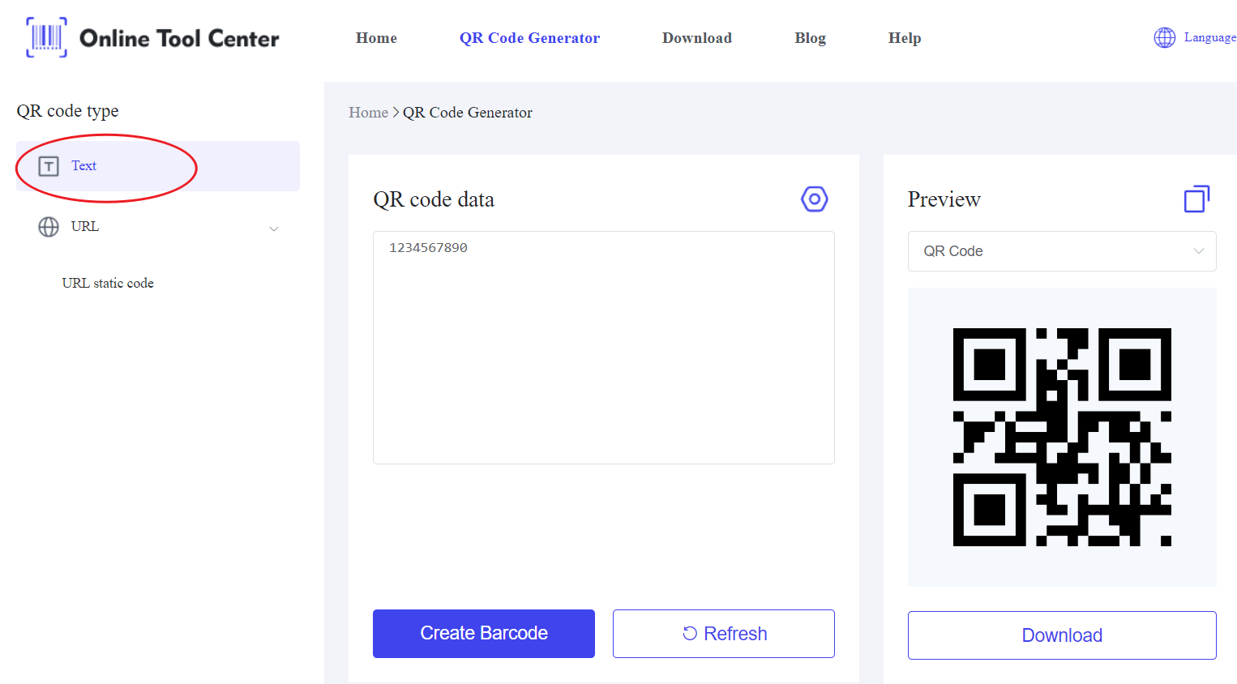Open the Help nav menu item

pyautogui.click(x=905, y=38)
